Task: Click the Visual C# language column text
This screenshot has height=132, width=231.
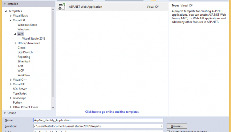Action: (x=153, y=7)
